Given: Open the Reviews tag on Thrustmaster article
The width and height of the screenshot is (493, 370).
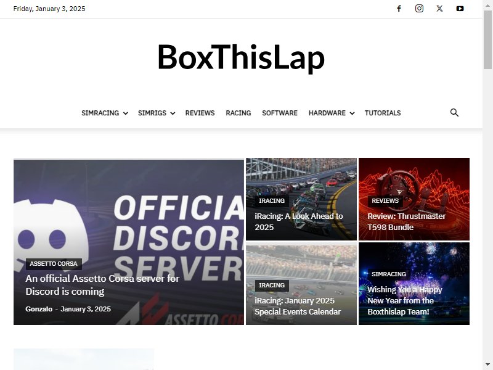Looking at the screenshot, I should coord(385,201).
